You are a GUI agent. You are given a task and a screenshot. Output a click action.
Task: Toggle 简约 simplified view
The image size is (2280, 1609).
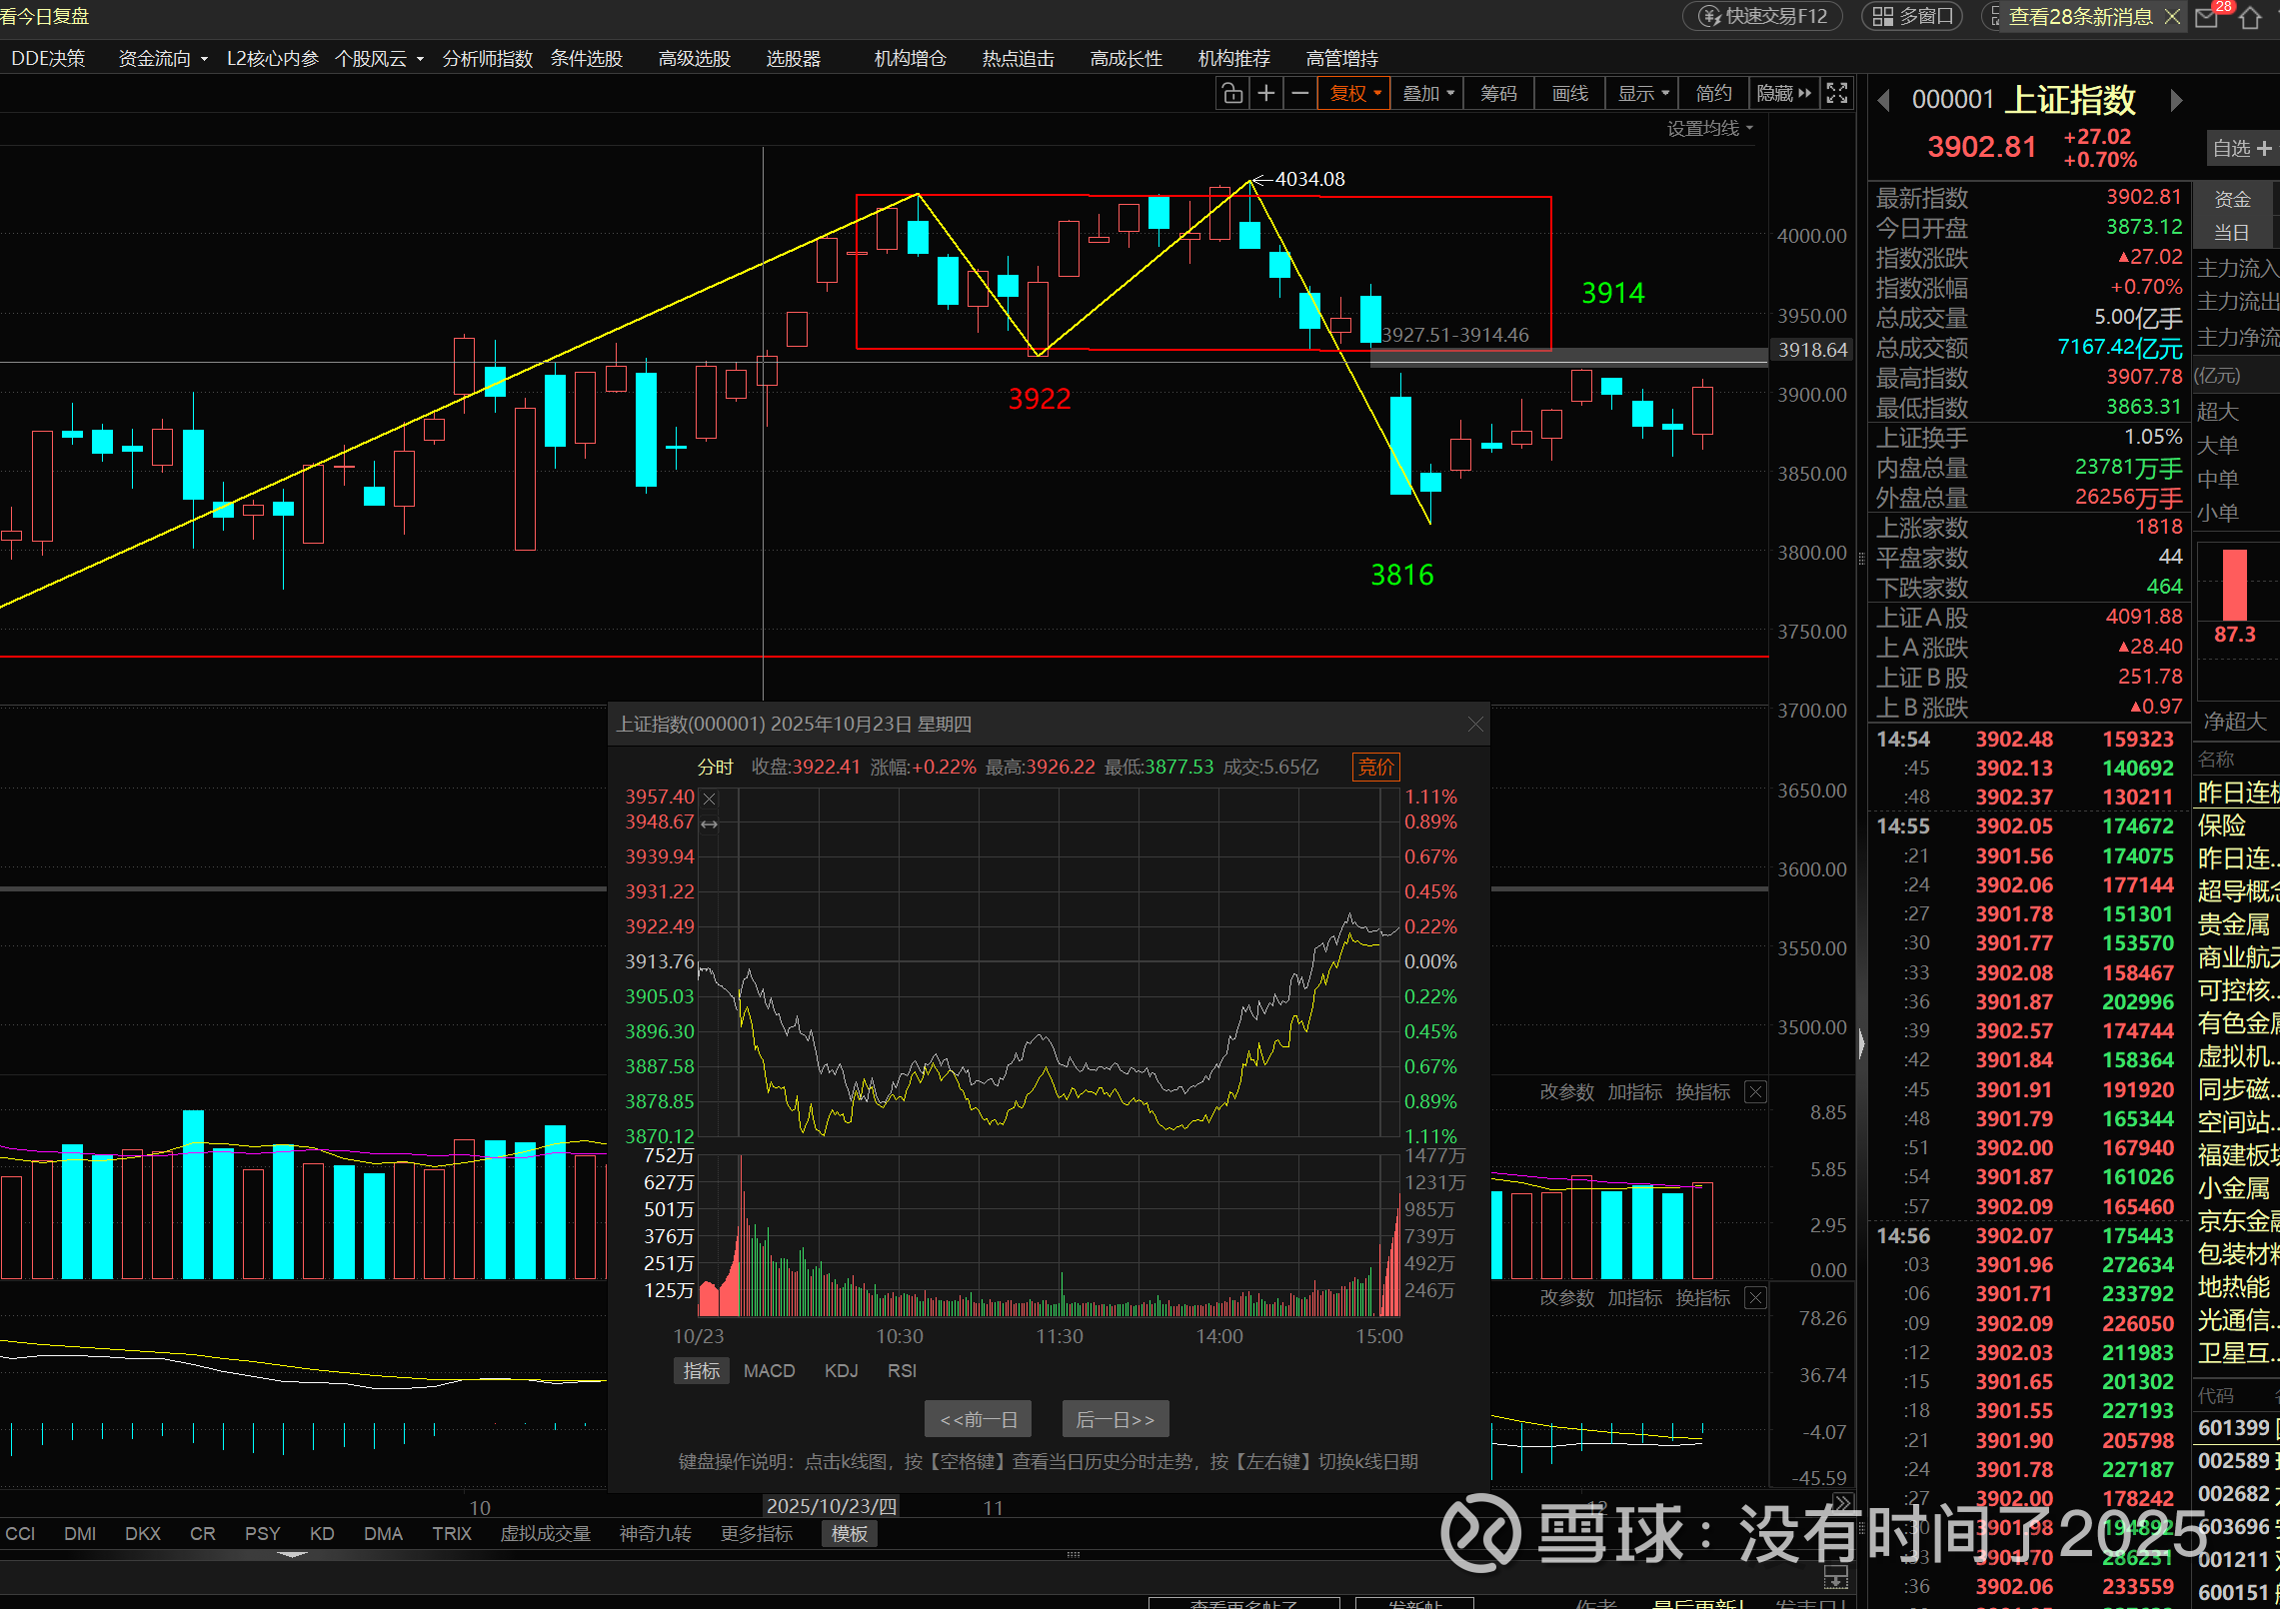[x=1713, y=93]
